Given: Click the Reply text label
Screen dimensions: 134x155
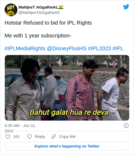Looking at the screenshot, I should point(40,137).
